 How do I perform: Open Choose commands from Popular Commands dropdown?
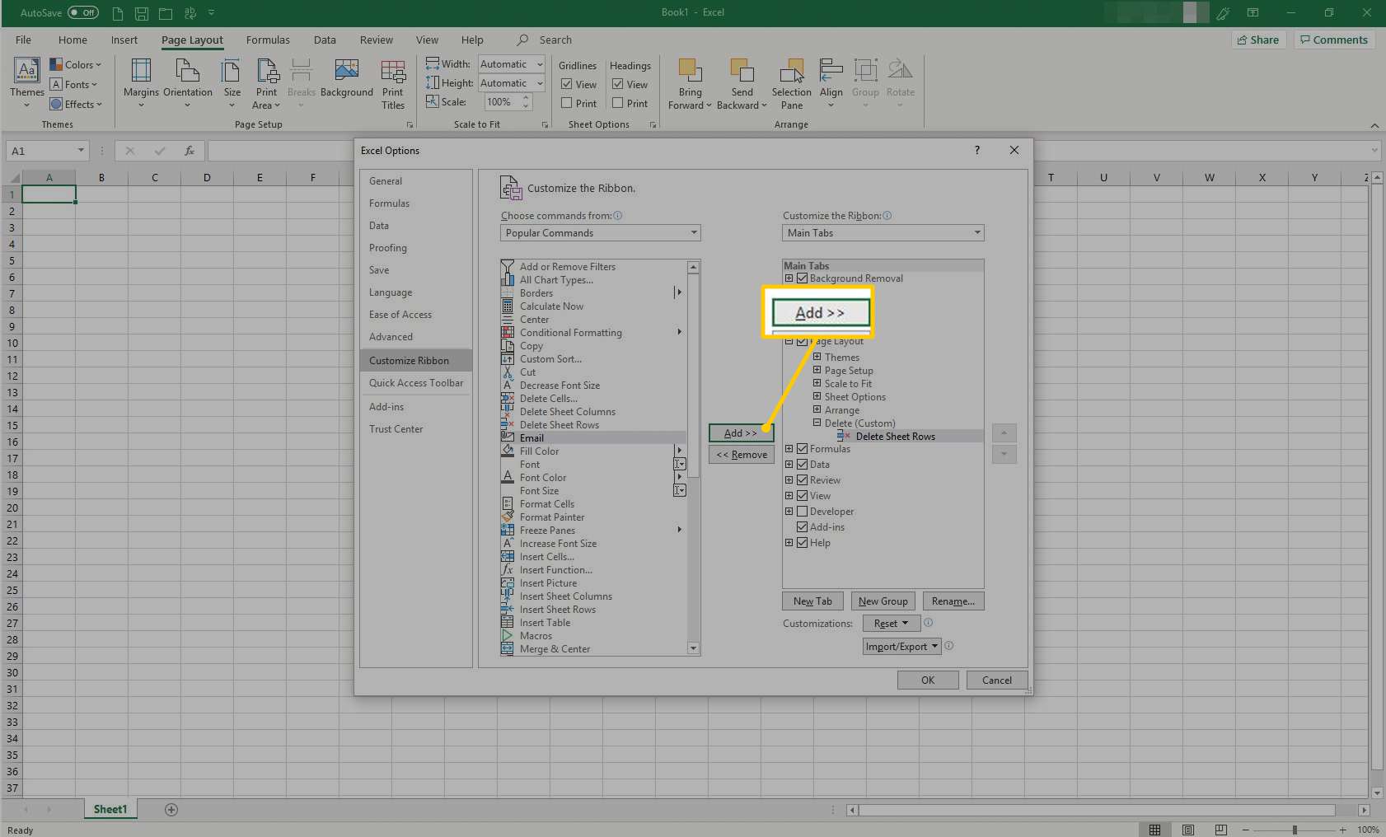(600, 233)
